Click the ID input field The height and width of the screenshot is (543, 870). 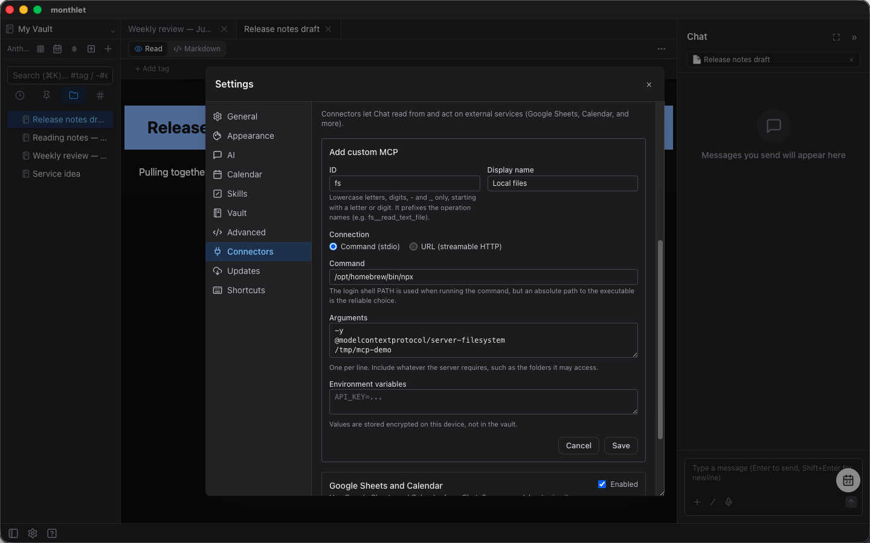click(x=404, y=183)
